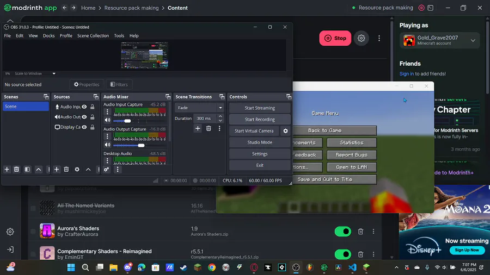Open OBS File menu
The image size is (490, 275).
click(x=7, y=35)
